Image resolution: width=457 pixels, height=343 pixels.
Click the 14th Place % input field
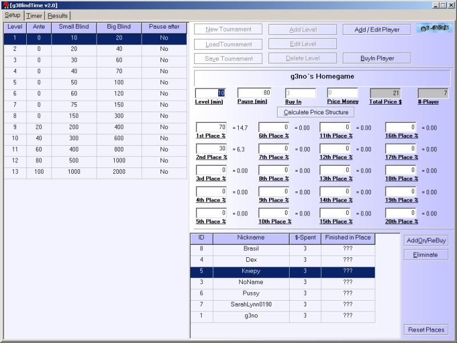tap(335, 192)
